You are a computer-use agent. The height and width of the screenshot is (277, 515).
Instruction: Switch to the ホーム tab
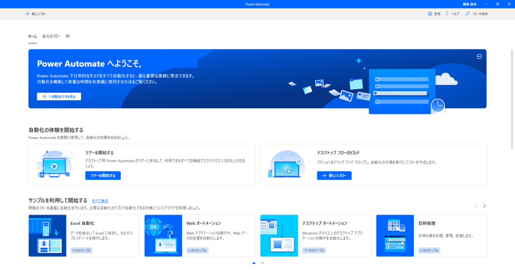(32, 37)
